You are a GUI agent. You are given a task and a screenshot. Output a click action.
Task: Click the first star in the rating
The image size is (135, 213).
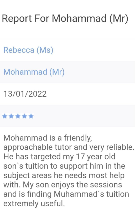[5, 116]
